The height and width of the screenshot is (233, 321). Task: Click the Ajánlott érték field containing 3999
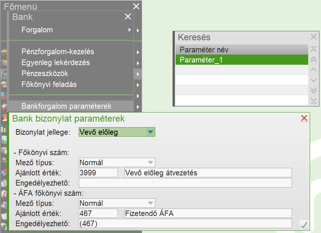tap(98, 173)
